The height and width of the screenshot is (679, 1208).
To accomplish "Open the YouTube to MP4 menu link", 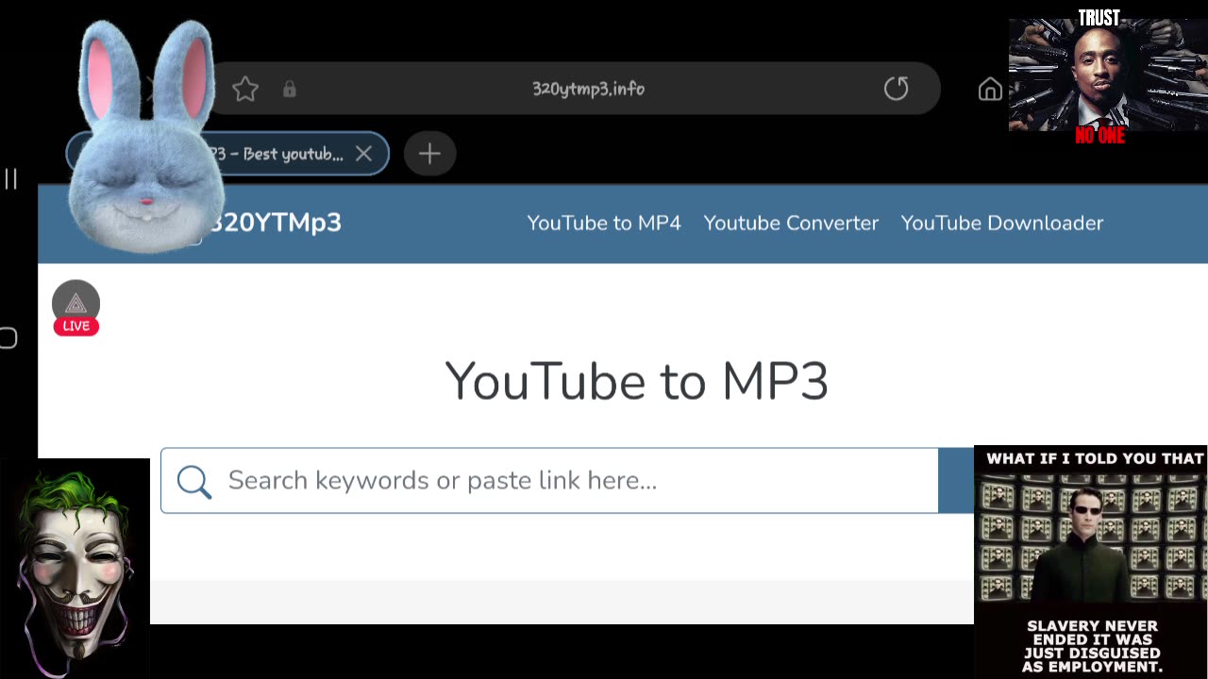I will (x=604, y=223).
